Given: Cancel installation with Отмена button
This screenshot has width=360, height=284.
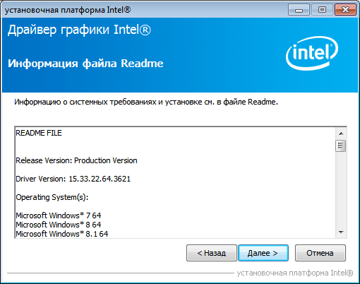Looking at the screenshot, I should [x=320, y=253].
